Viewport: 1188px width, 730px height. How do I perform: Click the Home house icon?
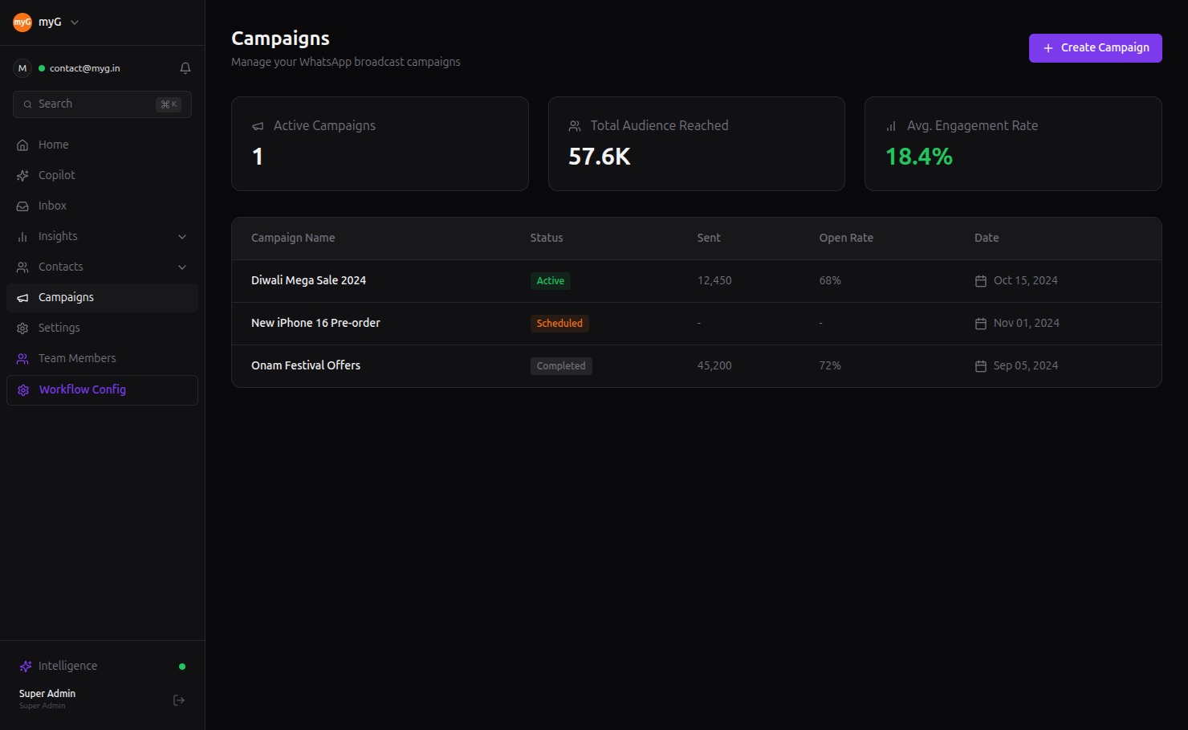[22, 145]
